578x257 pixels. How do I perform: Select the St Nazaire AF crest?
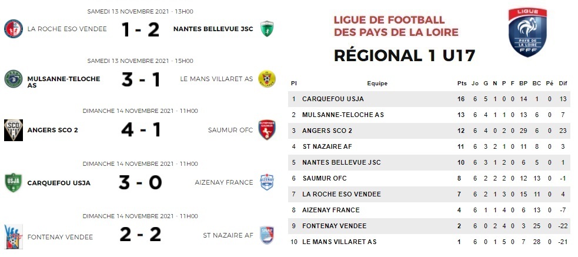click(268, 234)
